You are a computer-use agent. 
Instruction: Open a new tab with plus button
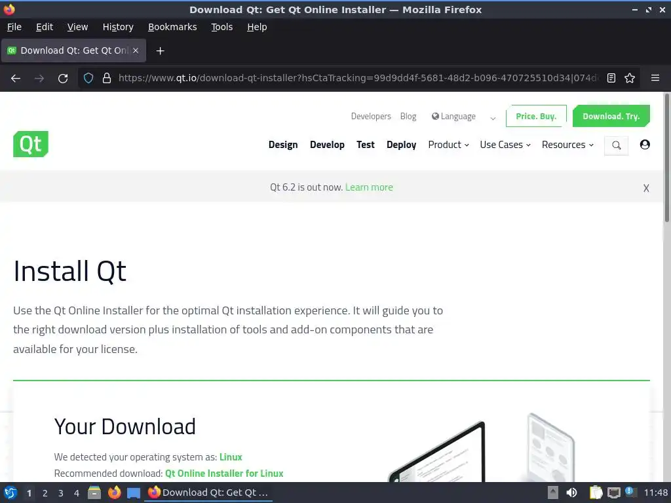point(160,51)
